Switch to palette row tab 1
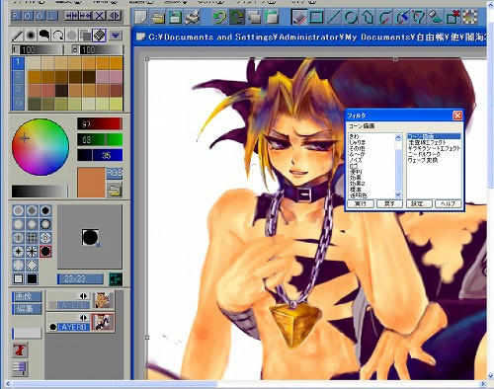 coord(18,62)
